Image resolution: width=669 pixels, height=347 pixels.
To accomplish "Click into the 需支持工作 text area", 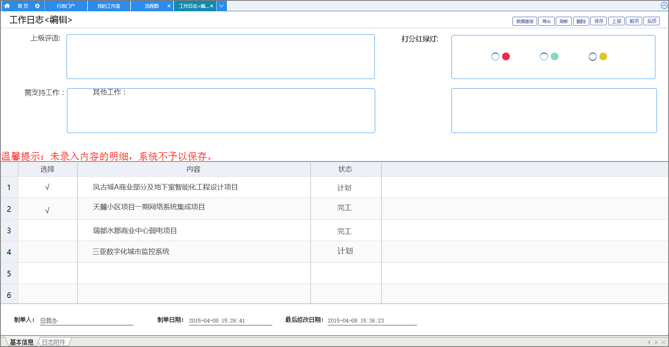I will 221,110.
